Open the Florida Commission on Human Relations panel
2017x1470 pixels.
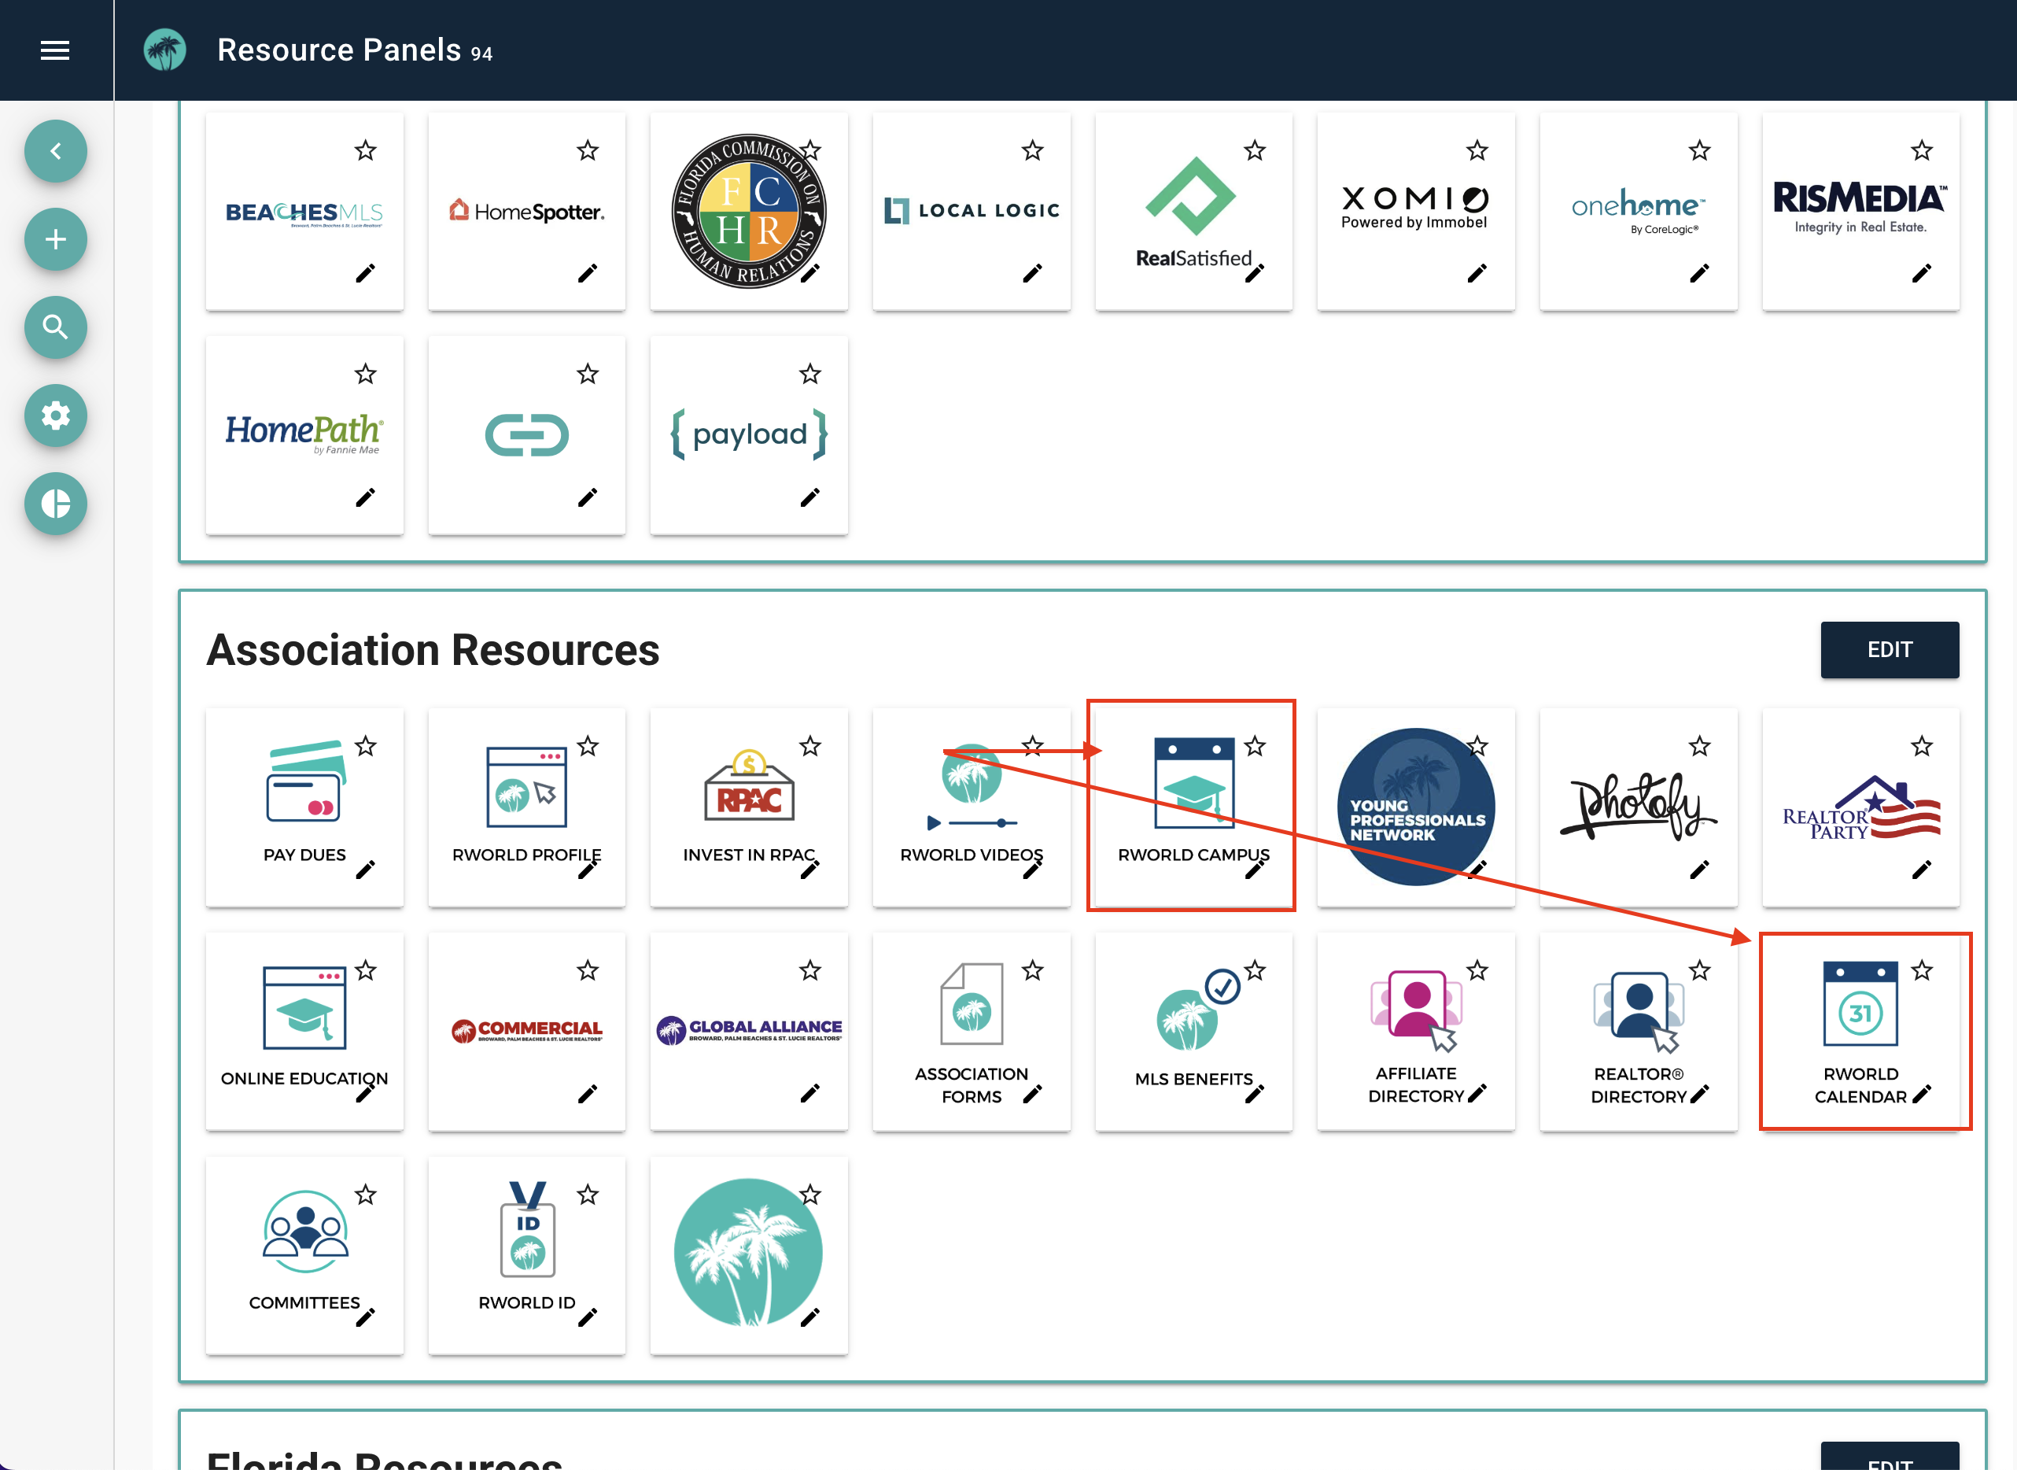click(749, 212)
